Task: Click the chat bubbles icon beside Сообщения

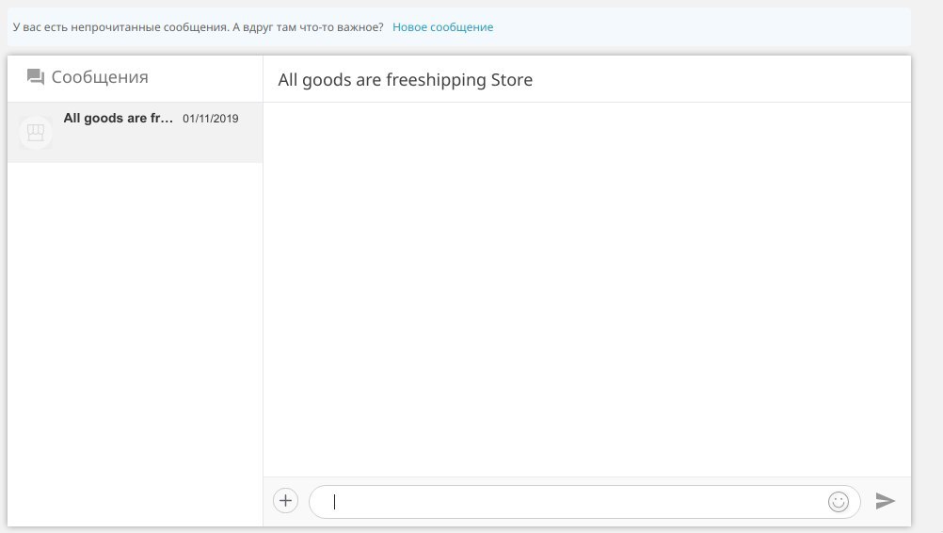Action: (36, 77)
